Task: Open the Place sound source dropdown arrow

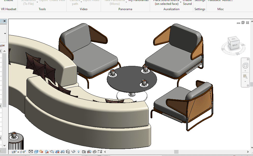Action: pyautogui.click(x=181, y=2)
